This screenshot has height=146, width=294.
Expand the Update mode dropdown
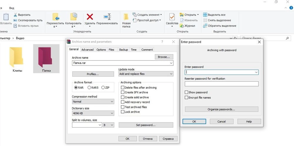tap(146, 74)
